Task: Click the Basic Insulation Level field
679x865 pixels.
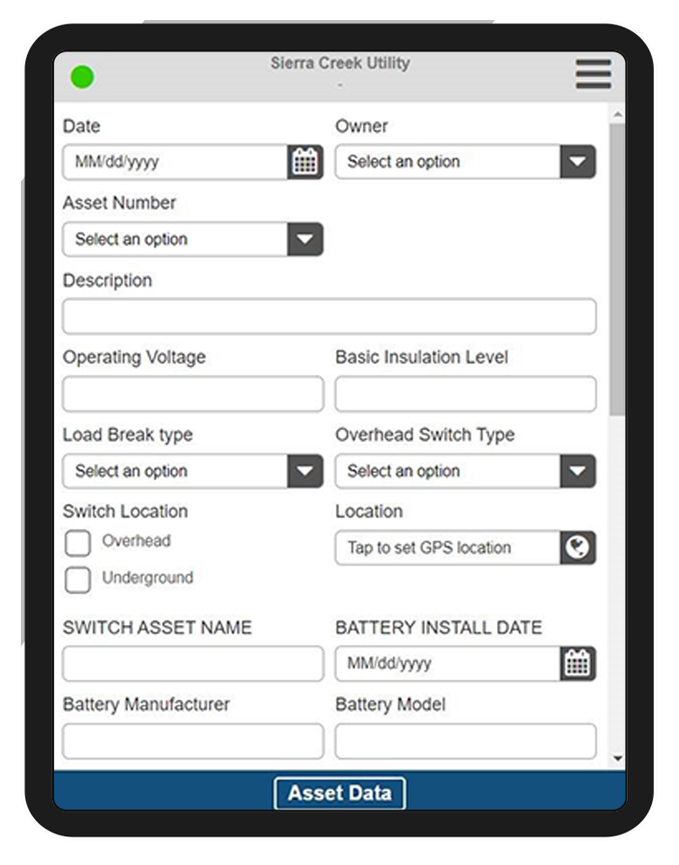Action: (x=466, y=393)
